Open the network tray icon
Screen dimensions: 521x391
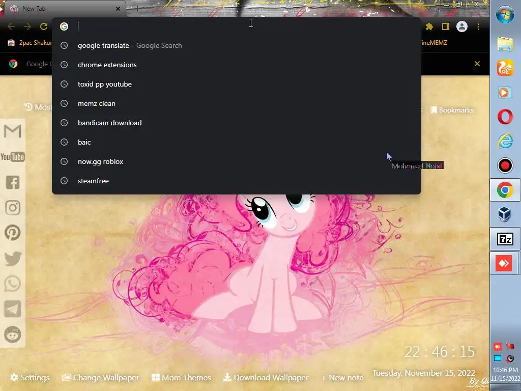498,358
